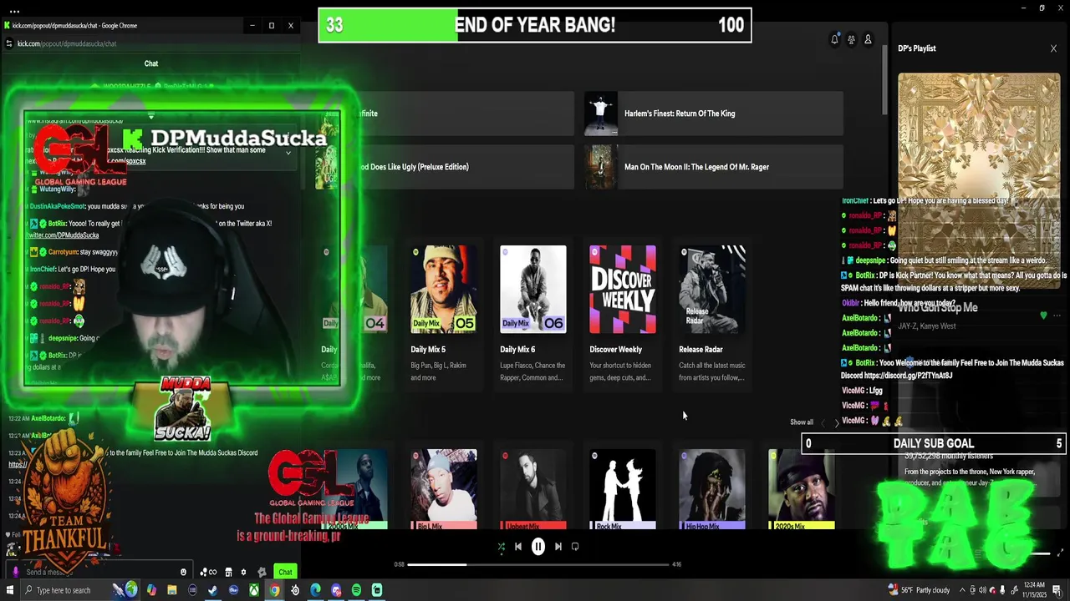Image resolution: width=1070 pixels, height=601 pixels.
Task: Open the 2020s Mix card
Action: coord(801,489)
